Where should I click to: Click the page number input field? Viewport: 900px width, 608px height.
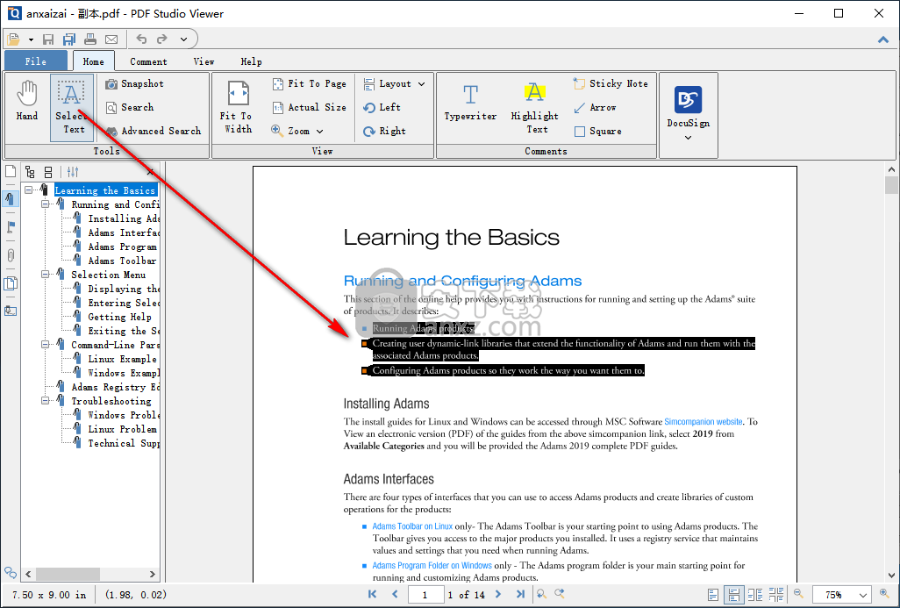(x=426, y=595)
